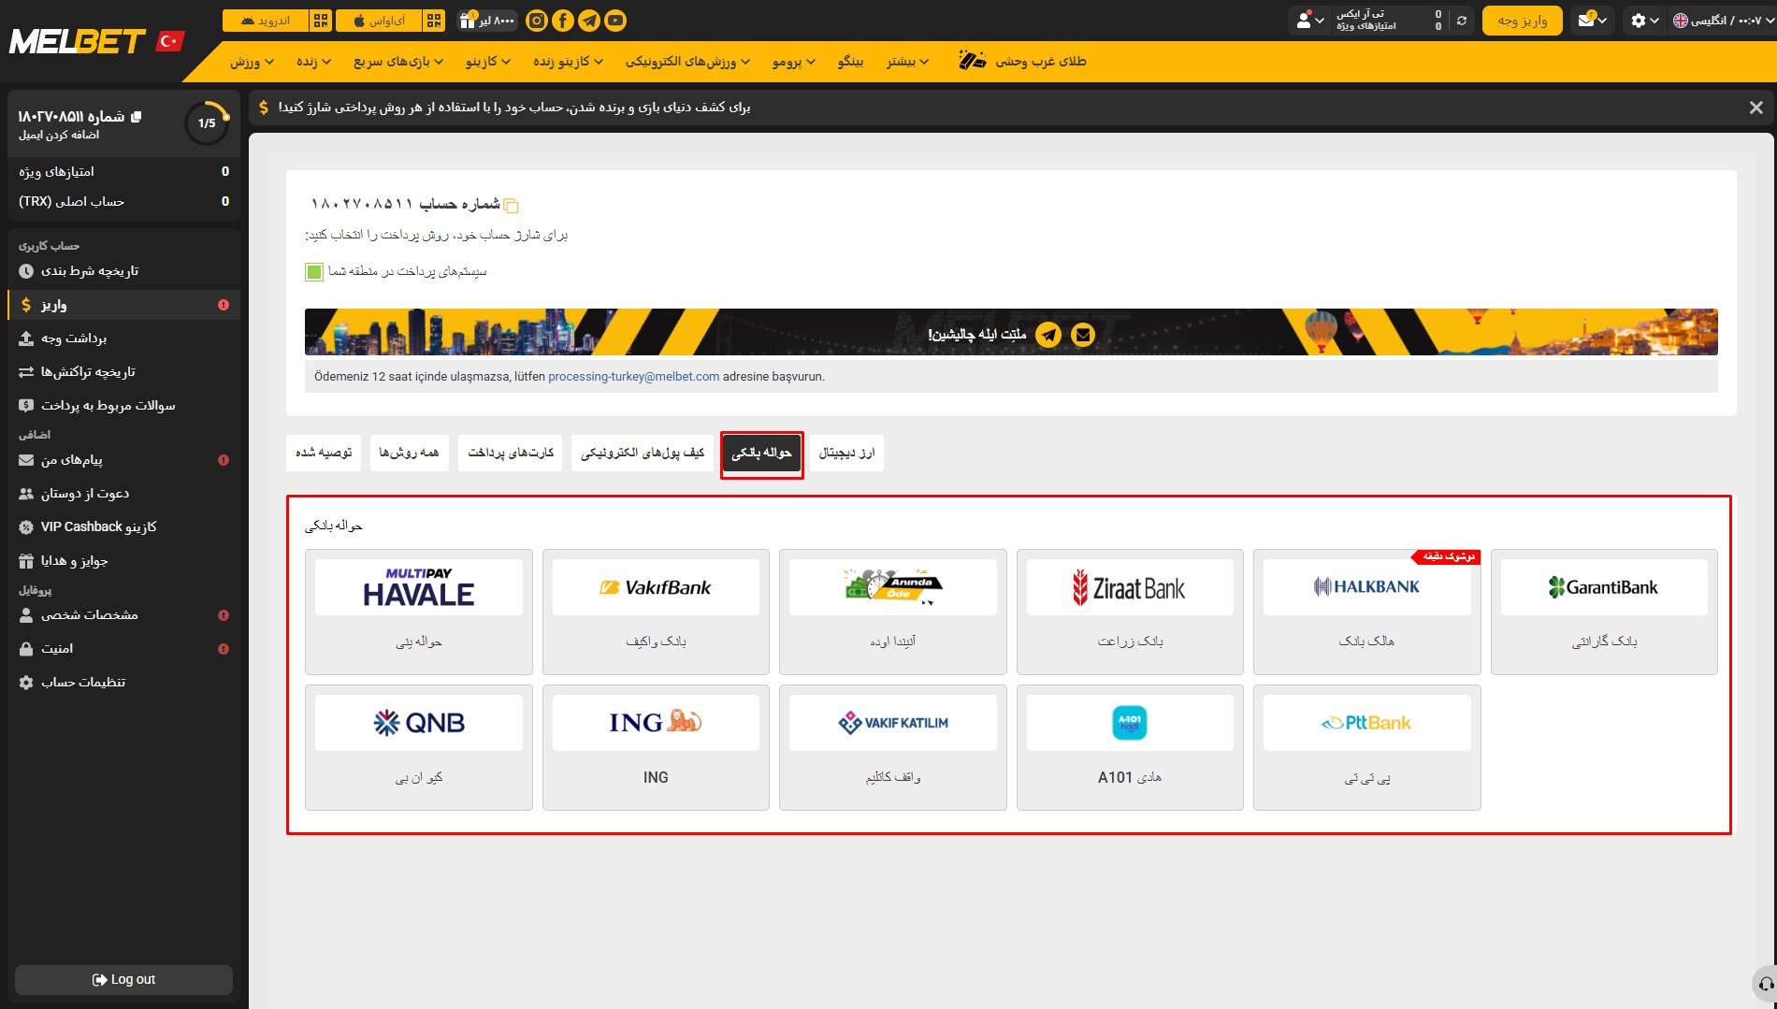Open the user profile dropdown
This screenshot has width=1777, height=1009.
[1309, 21]
